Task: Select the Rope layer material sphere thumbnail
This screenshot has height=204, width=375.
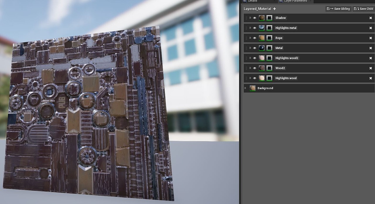Action: [x=262, y=38]
